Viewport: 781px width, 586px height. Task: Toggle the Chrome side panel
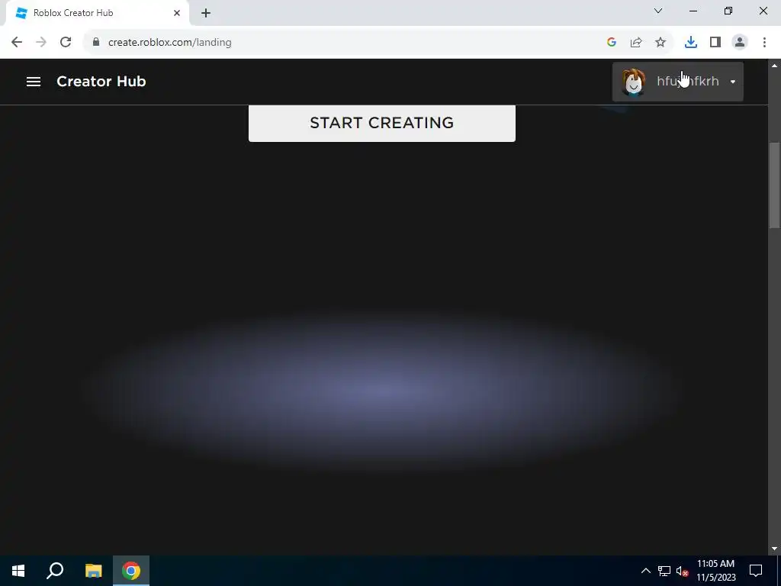tap(715, 43)
